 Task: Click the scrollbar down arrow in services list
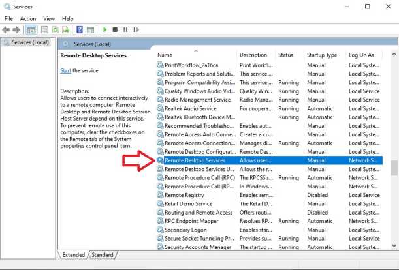click(x=394, y=246)
